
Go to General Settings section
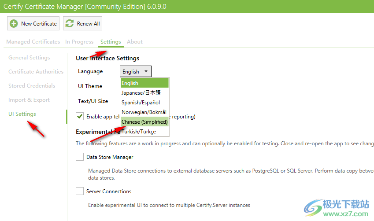[x=29, y=58]
